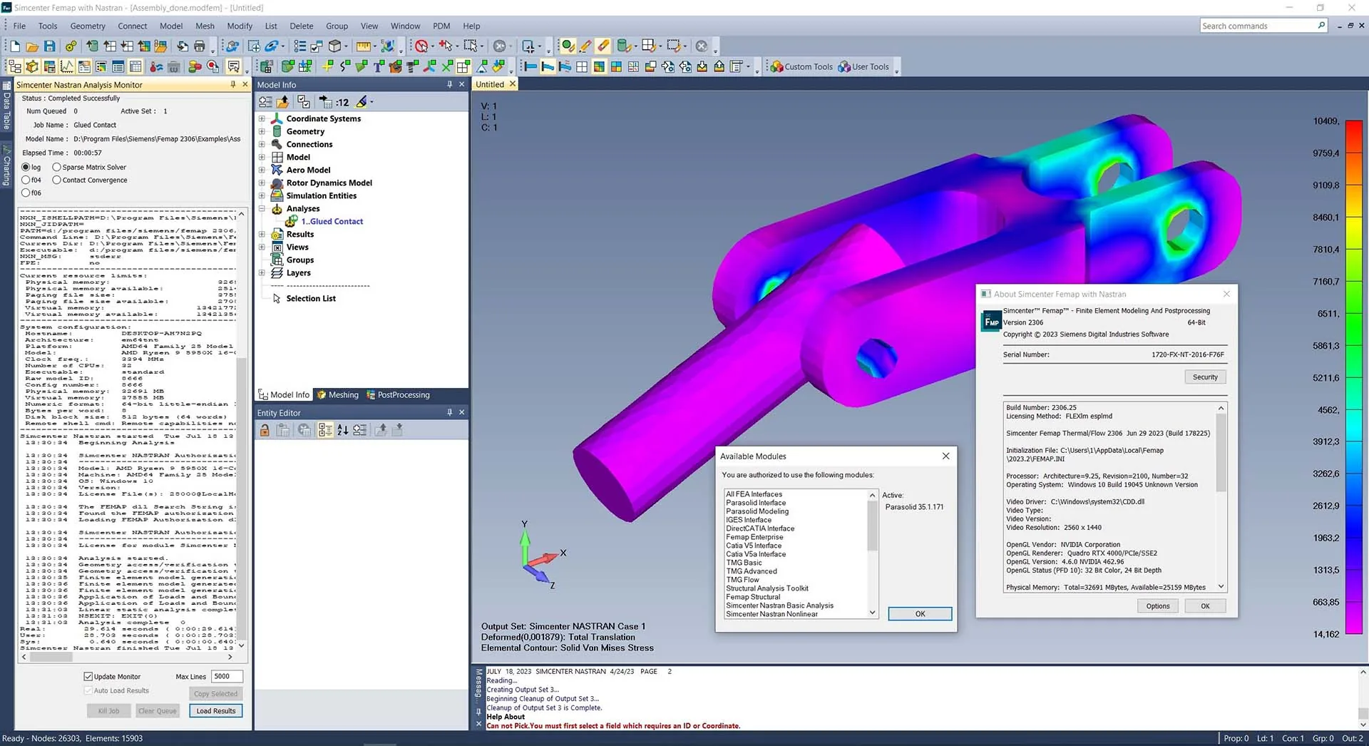Expand the Results tree node
This screenshot has width=1369, height=746.
pos(262,235)
